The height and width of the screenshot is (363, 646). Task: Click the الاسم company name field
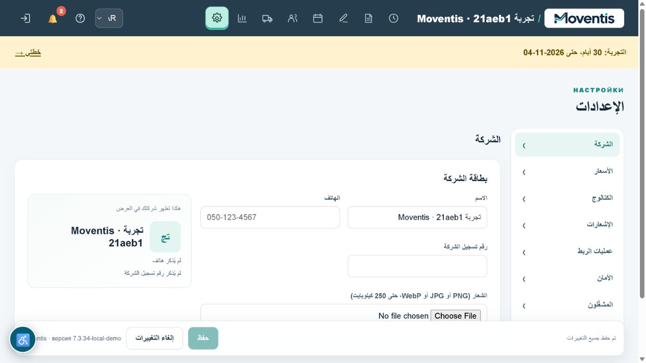tap(417, 217)
